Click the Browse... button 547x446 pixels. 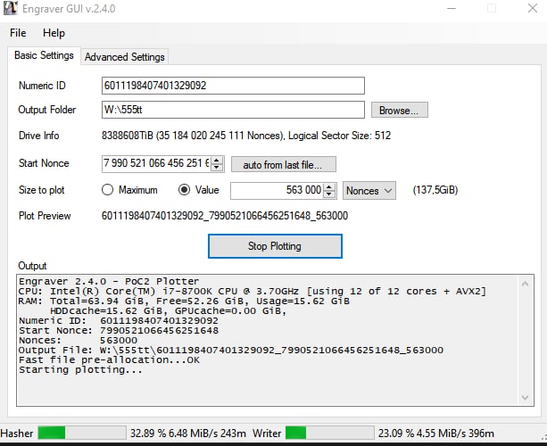click(x=399, y=111)
